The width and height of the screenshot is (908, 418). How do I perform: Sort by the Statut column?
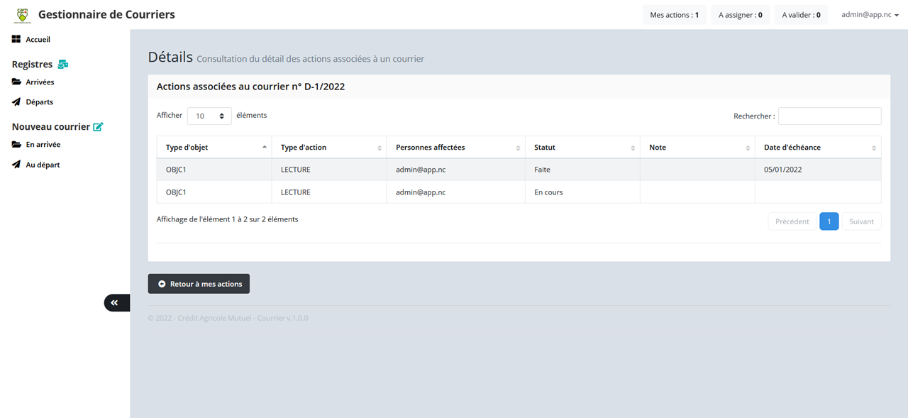click(582, 148)
